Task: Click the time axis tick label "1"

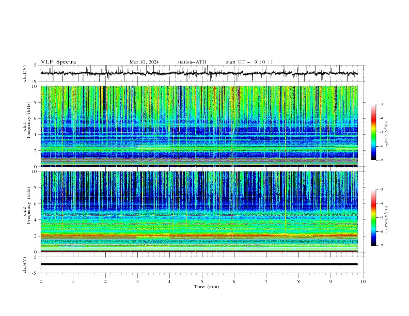Action: pos(73,281)
